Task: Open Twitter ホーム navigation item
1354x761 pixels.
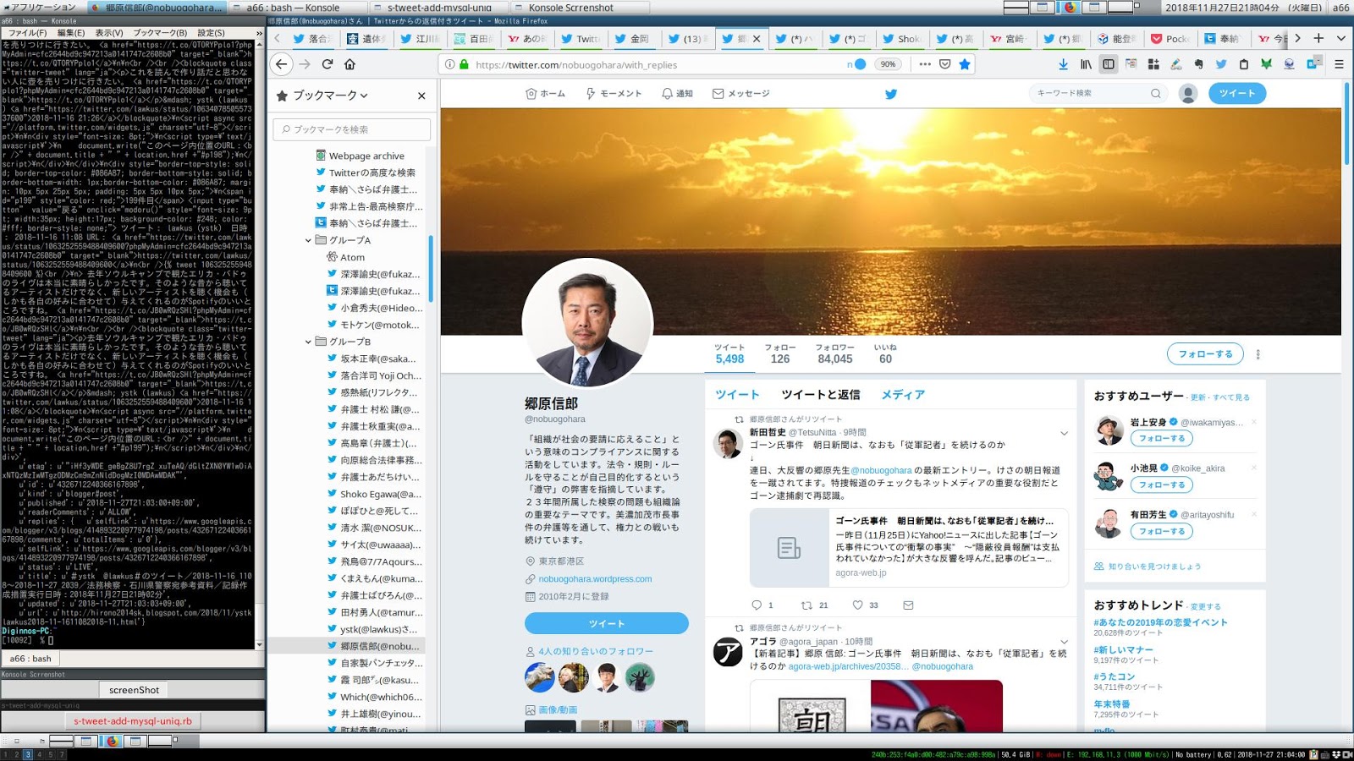Action: 546,94
